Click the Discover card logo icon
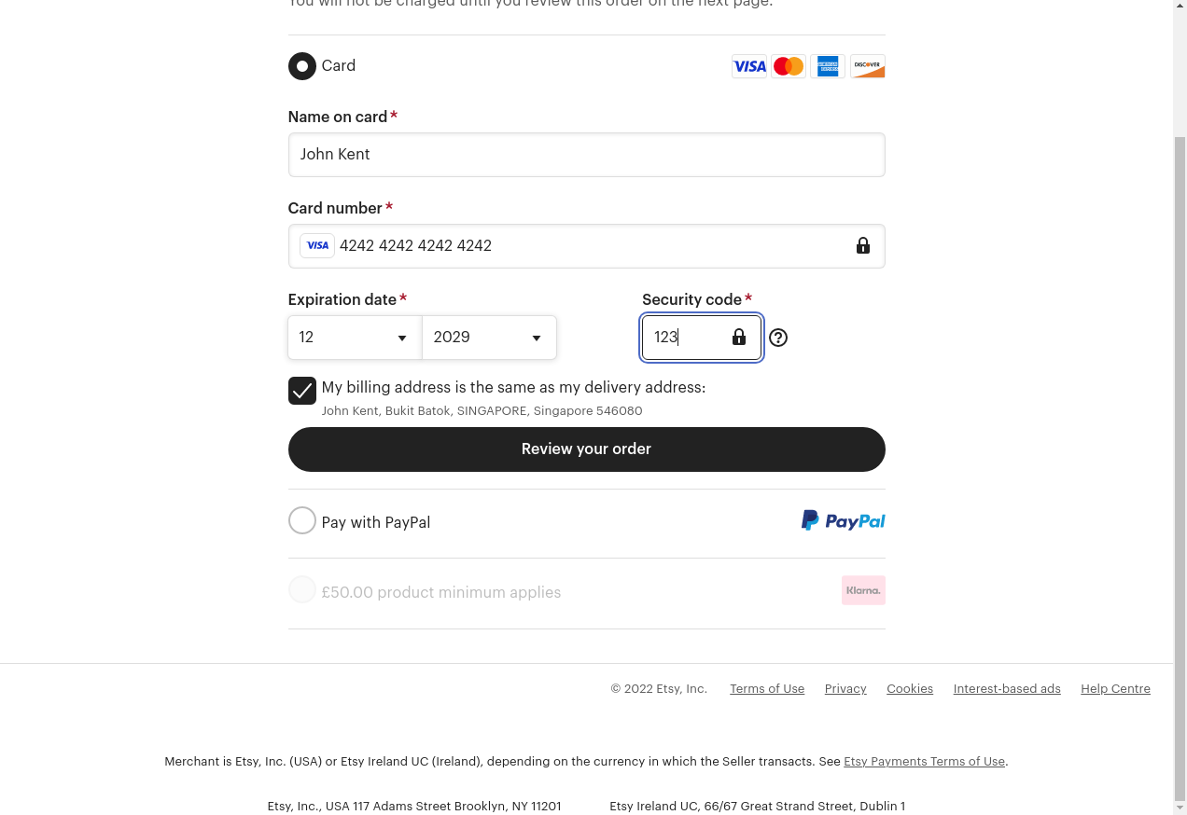 pos(867,66)
